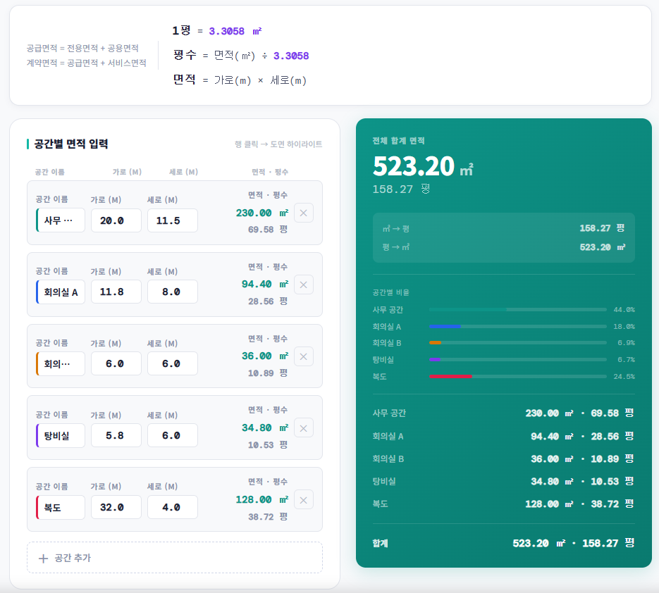The image size is (659, 593).
Task: Click the 128.00 ㎡ area in input list
Action: coord(261,500)
